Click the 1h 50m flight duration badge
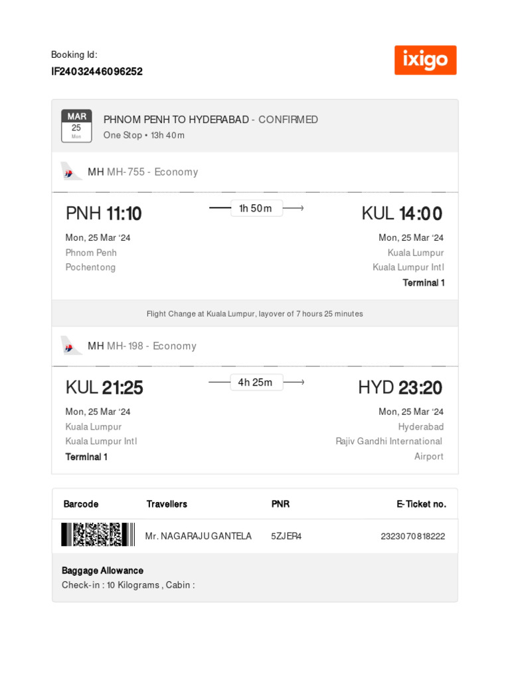This screenshot has width=510, height=681. point(256,208)
